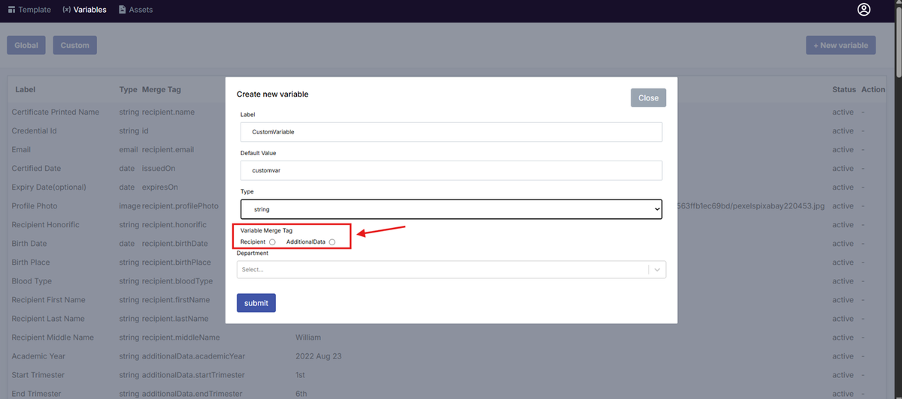Click the Custom filter button

pyautogui.click(x=74, y=45)
